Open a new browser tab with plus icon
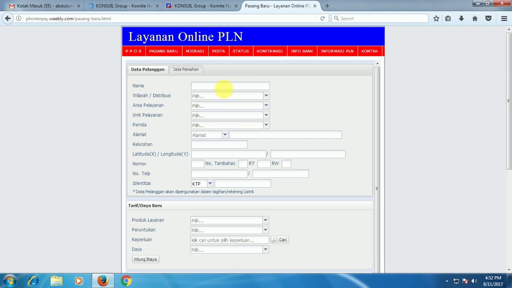 pyautogui.click(x=327, y=6)
